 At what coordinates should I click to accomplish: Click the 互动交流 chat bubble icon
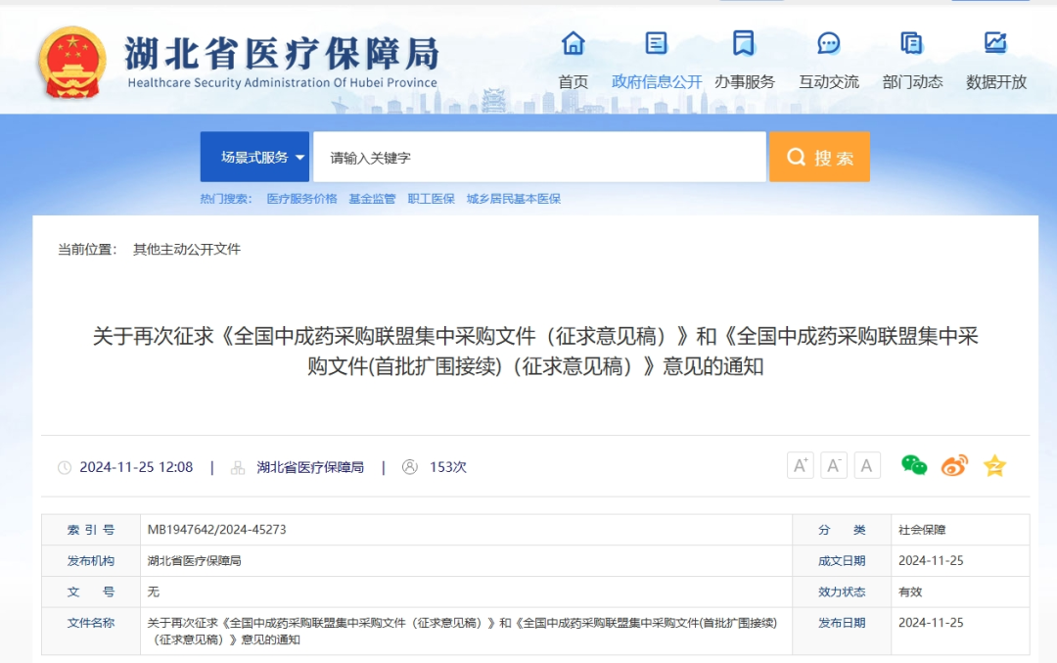829,44
